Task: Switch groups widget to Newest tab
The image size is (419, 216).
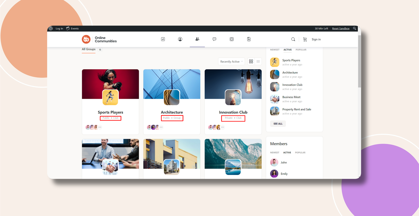Action: click(275, 50)
